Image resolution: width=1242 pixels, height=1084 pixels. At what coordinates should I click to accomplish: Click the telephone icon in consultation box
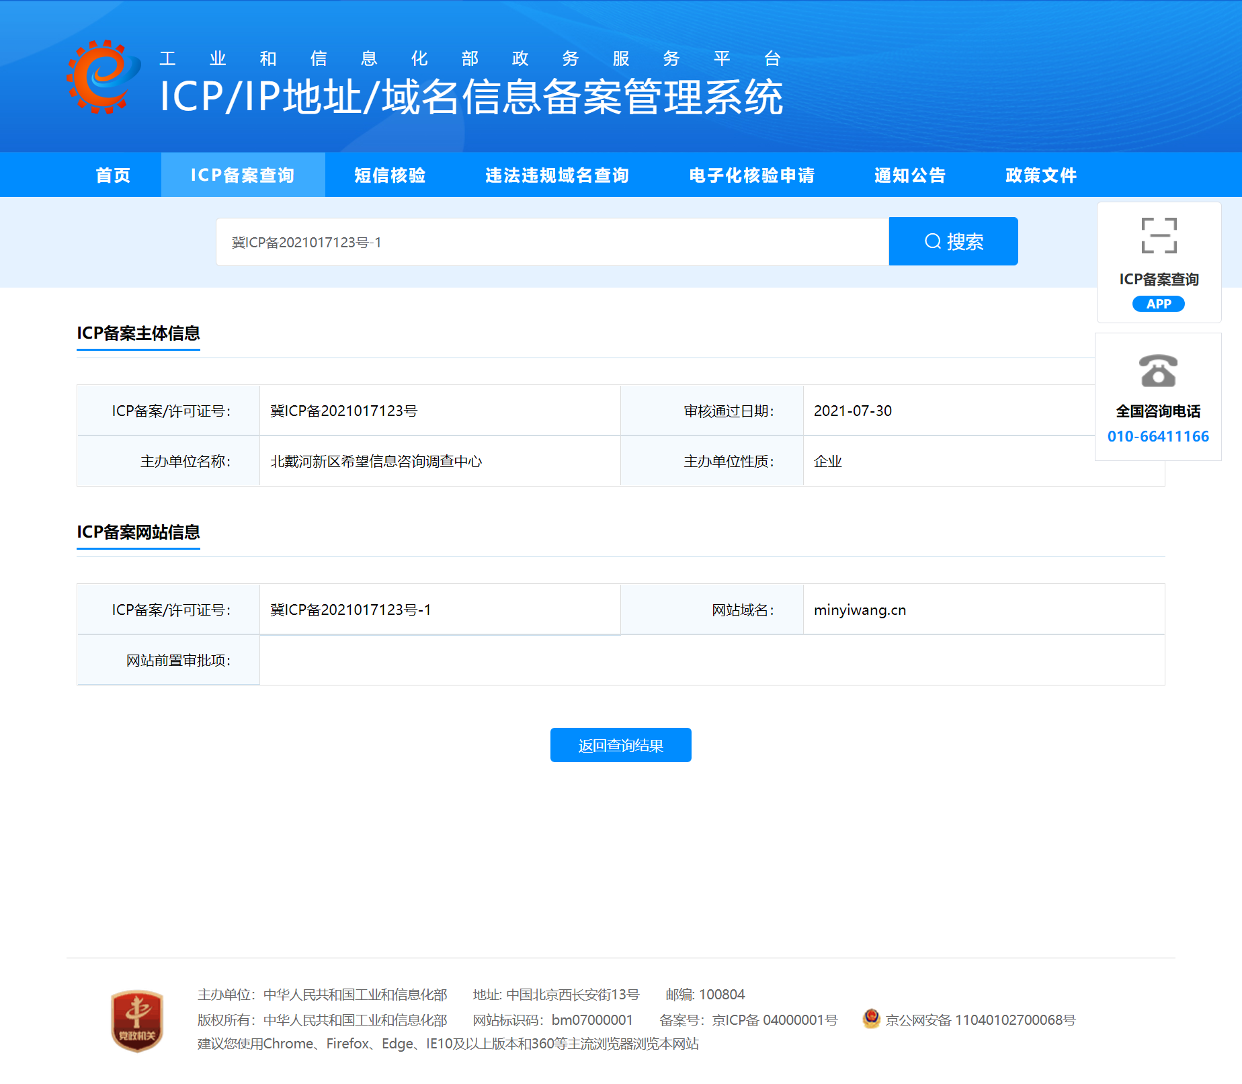[1158, 371]
